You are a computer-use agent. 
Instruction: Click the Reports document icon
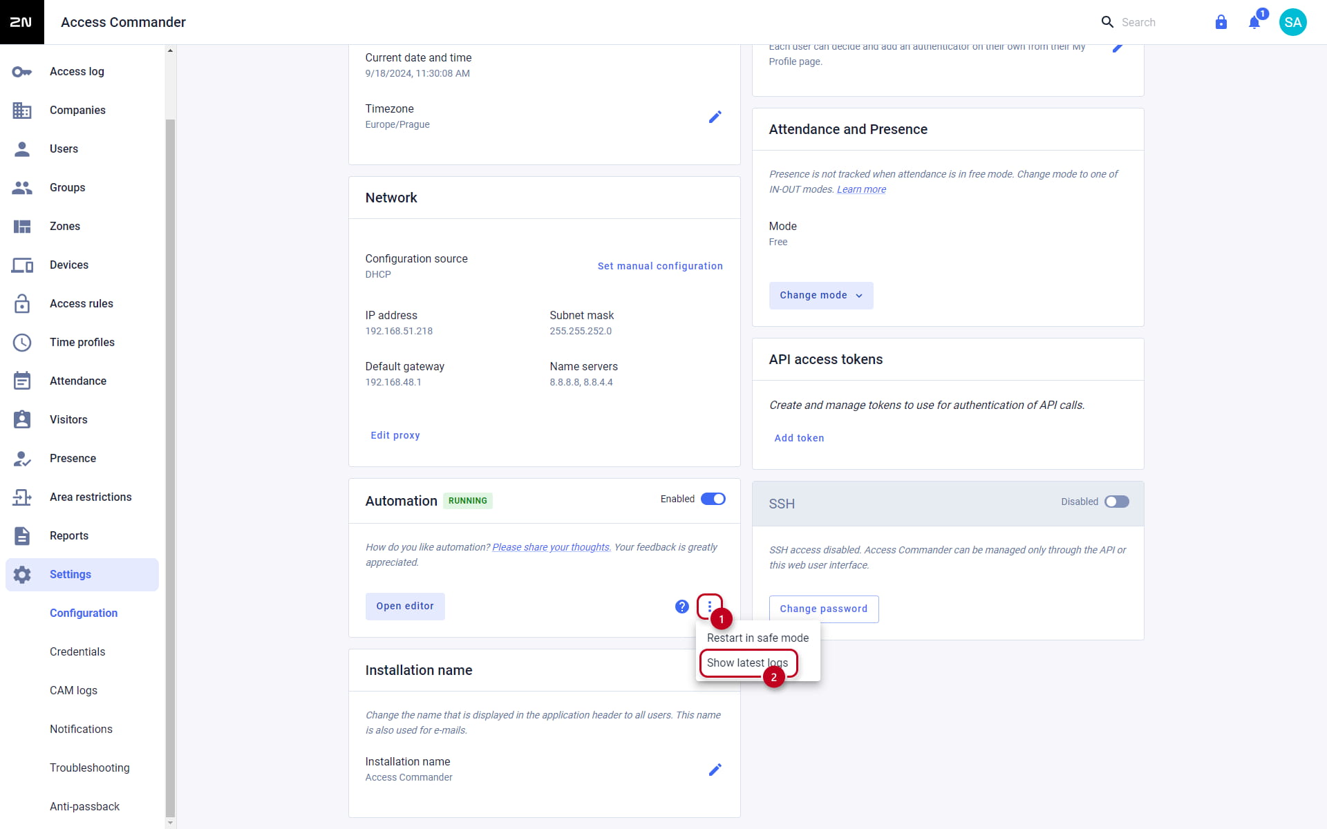point(22,536)
